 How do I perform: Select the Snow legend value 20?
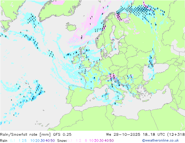[96, 141]
